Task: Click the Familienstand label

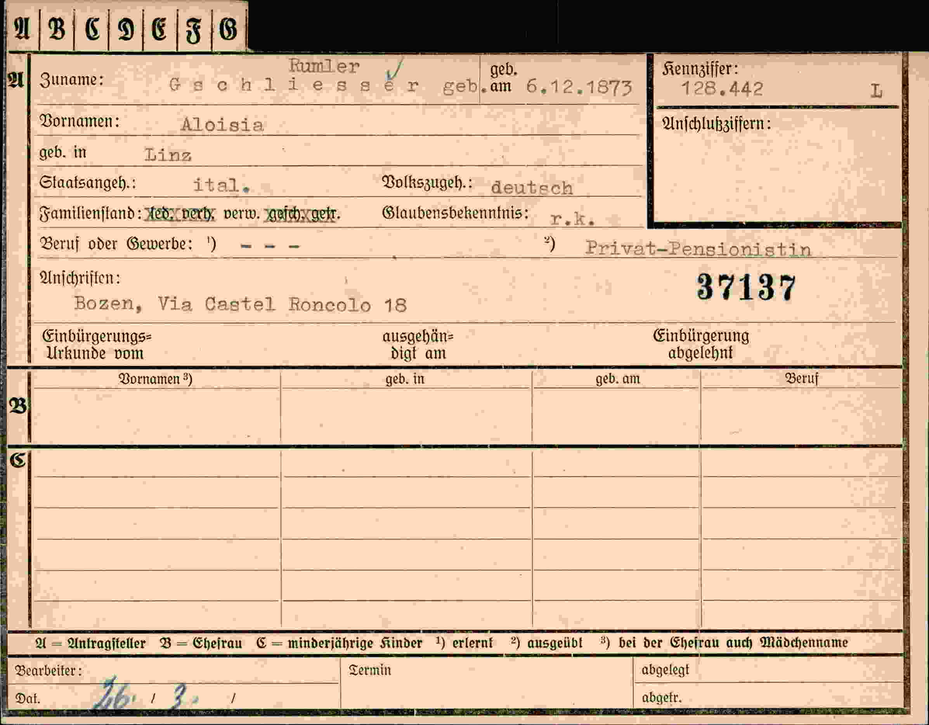Action: point(90,213)
